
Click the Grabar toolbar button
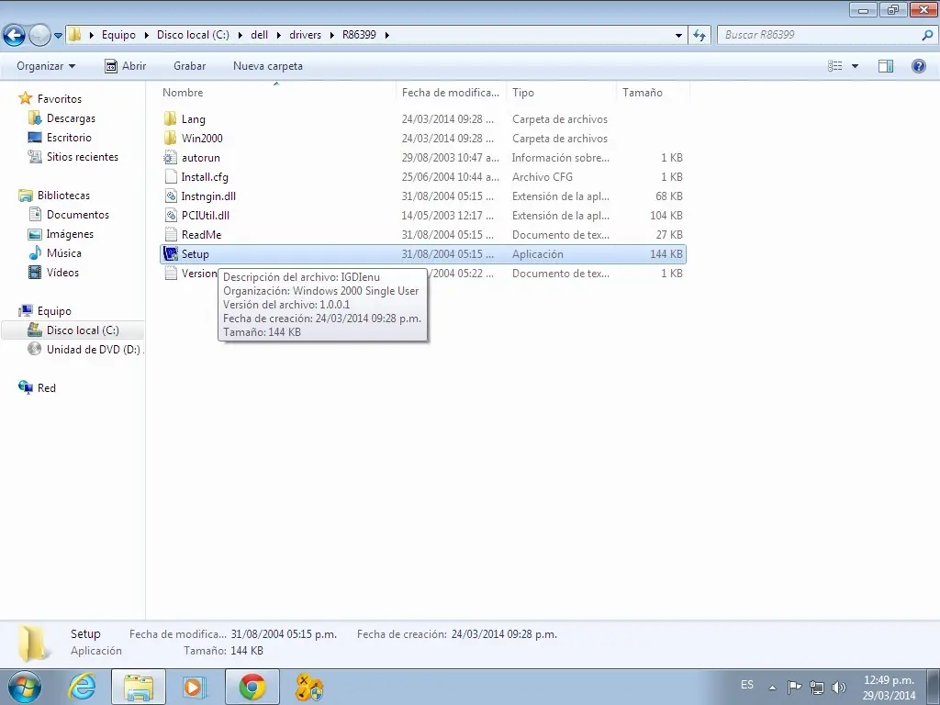coord(189,66)
